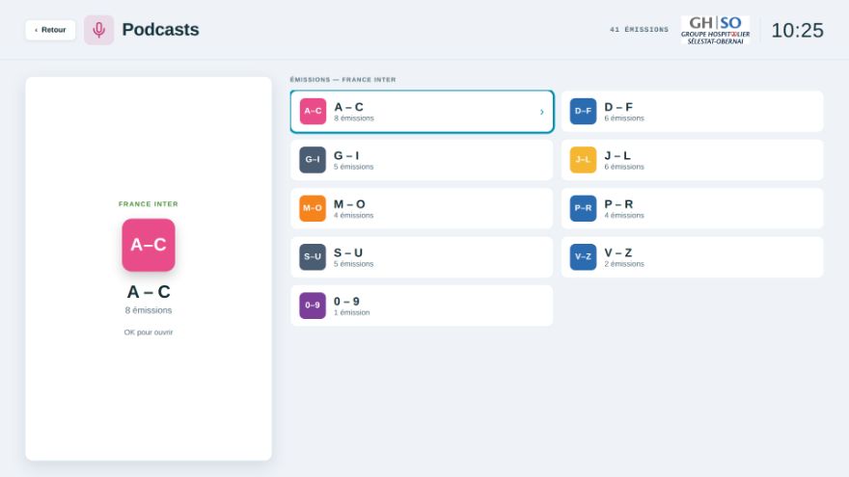
Task: Select the blue P–R badge icon
Action: coord(583,208)
